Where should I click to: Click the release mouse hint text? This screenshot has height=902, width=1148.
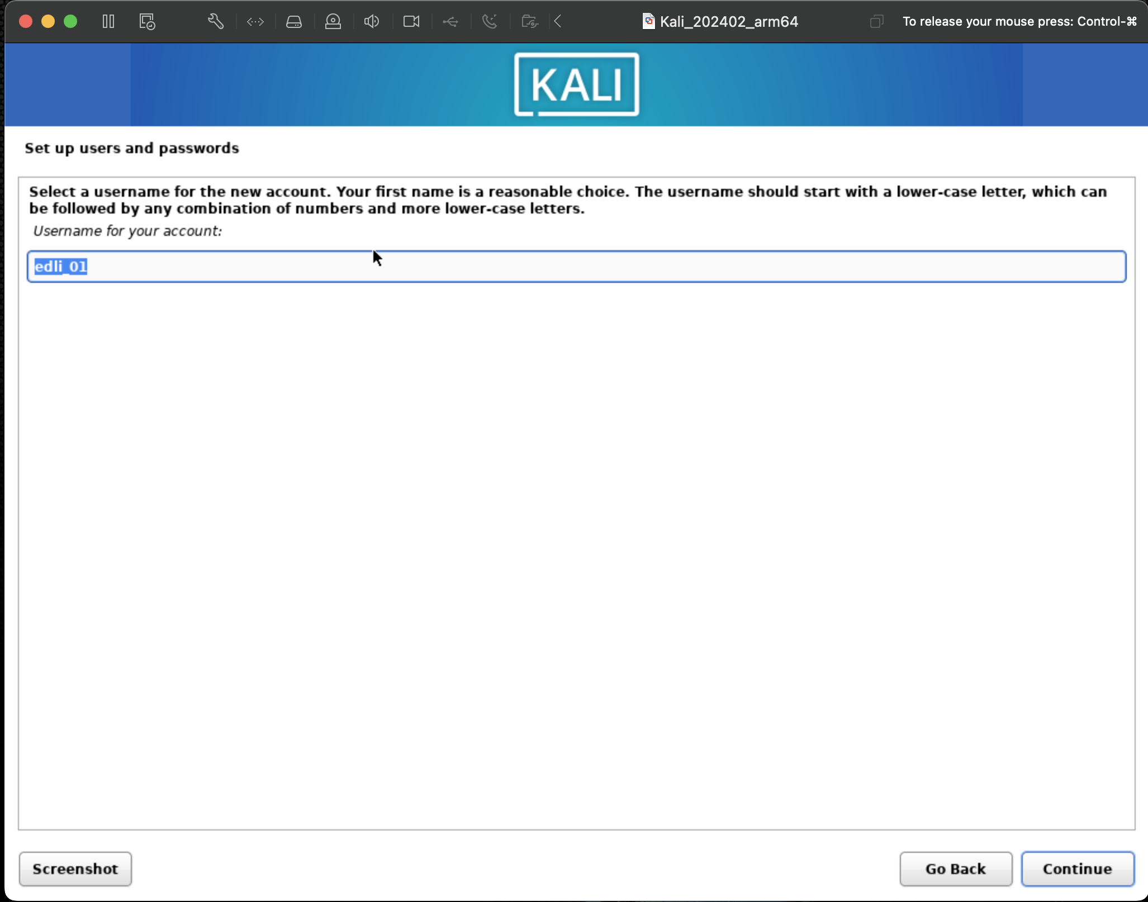tap(1019, 22)
